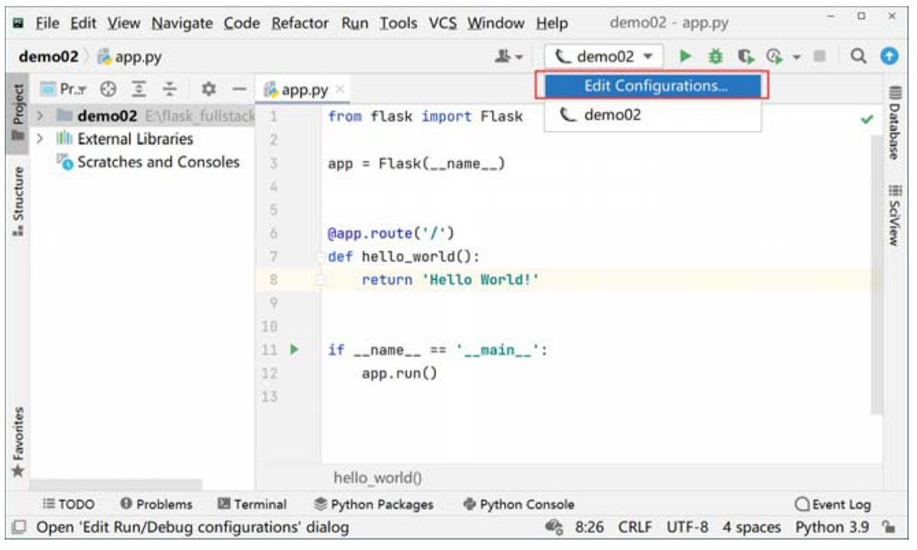Click the Project panel settings gear icon

(x=209, y=88)
